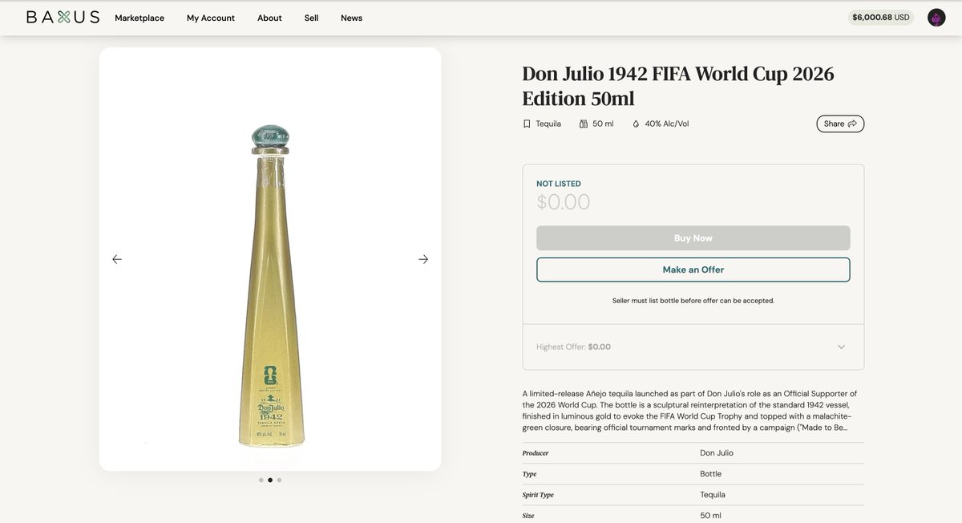Viewport: 962px width, 523px height.
Task: Click the Type value Bottle
Action: click(x=712, y=473)
